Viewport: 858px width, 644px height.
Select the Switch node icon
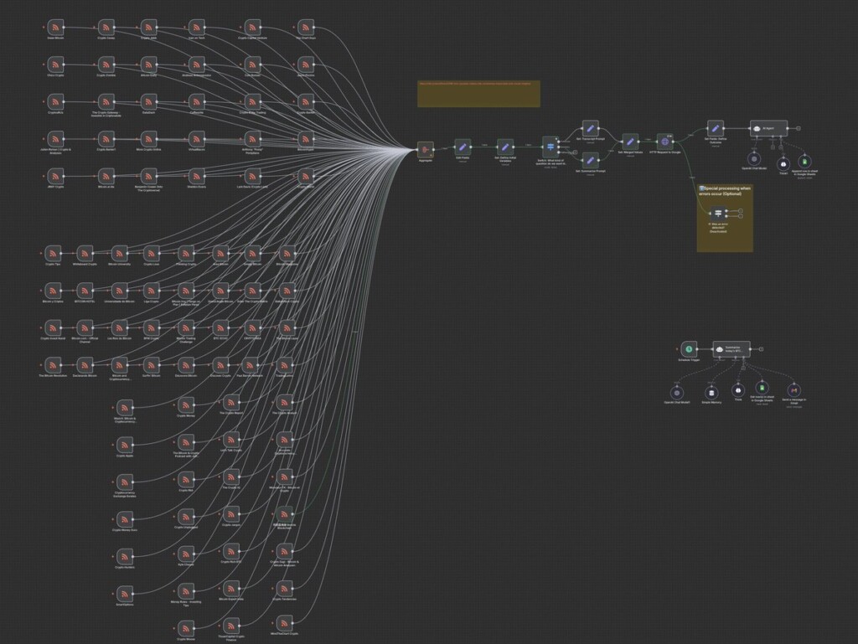(x=550, y=146)
